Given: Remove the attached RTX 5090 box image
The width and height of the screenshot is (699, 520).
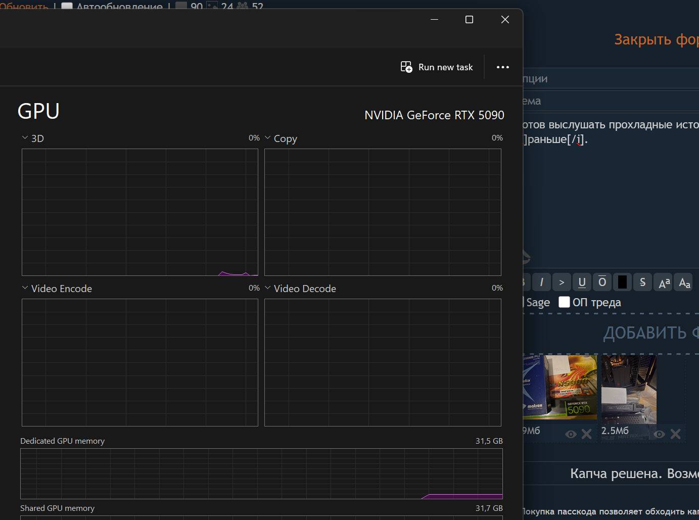Looking at the screenshot, I should point(586,434).
